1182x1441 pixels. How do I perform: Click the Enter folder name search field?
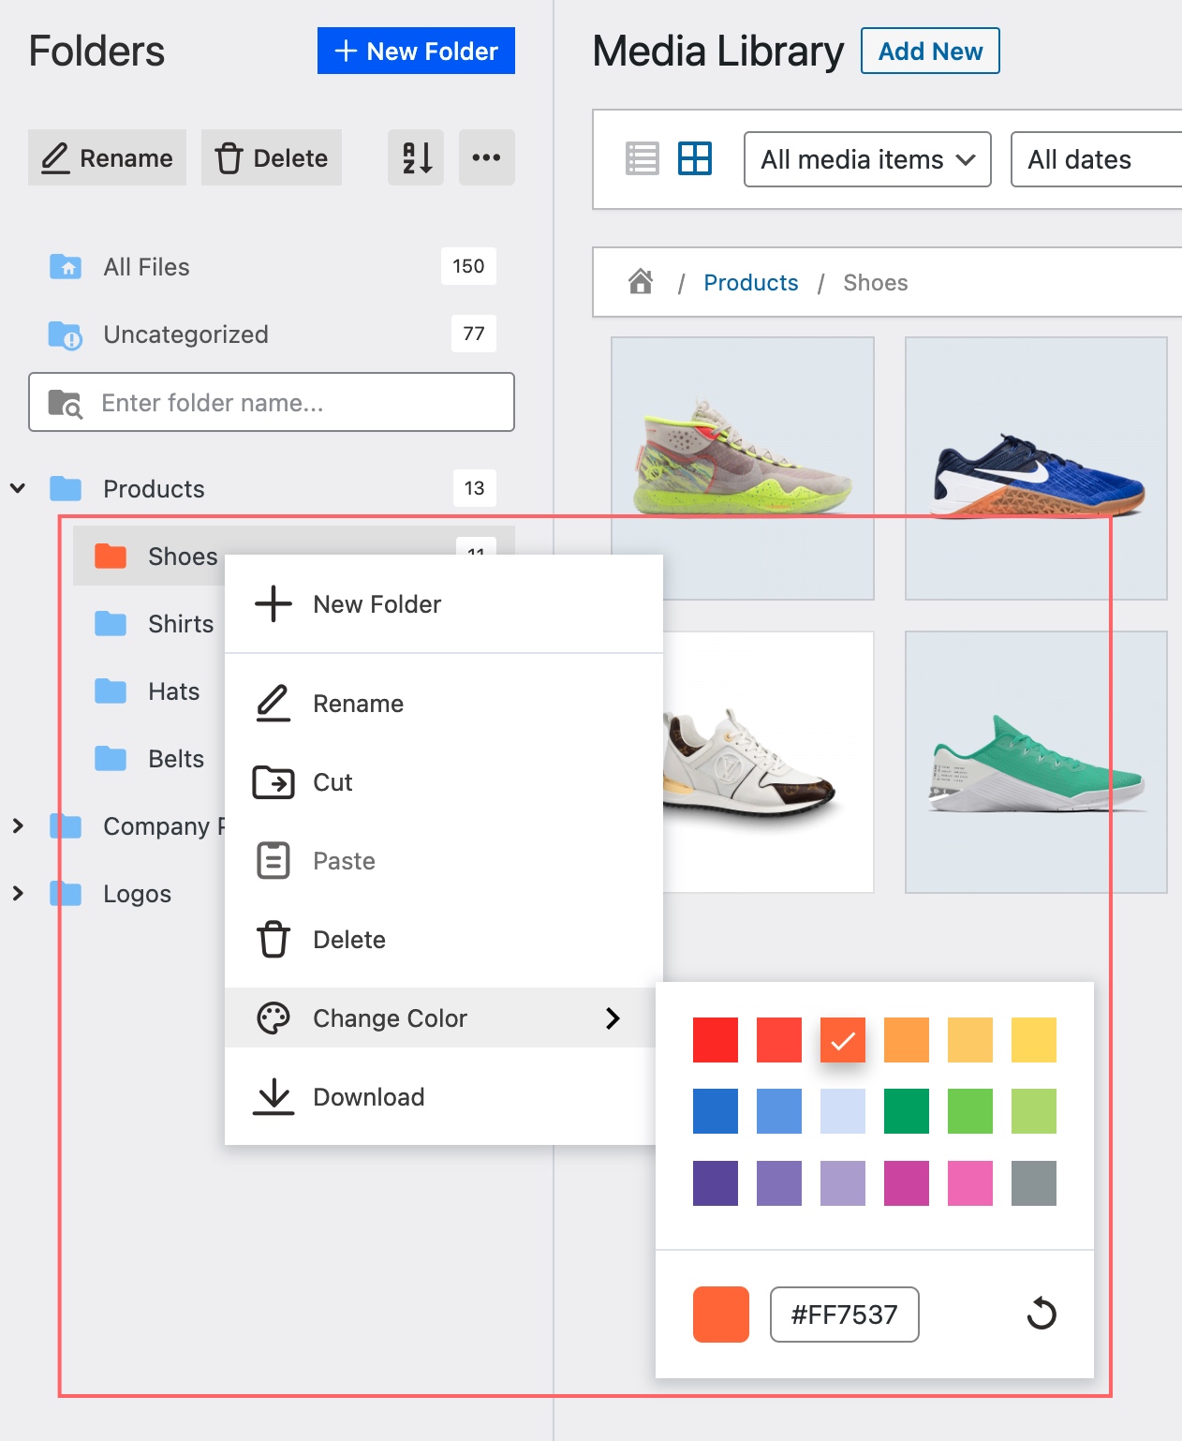coord(272,402)
